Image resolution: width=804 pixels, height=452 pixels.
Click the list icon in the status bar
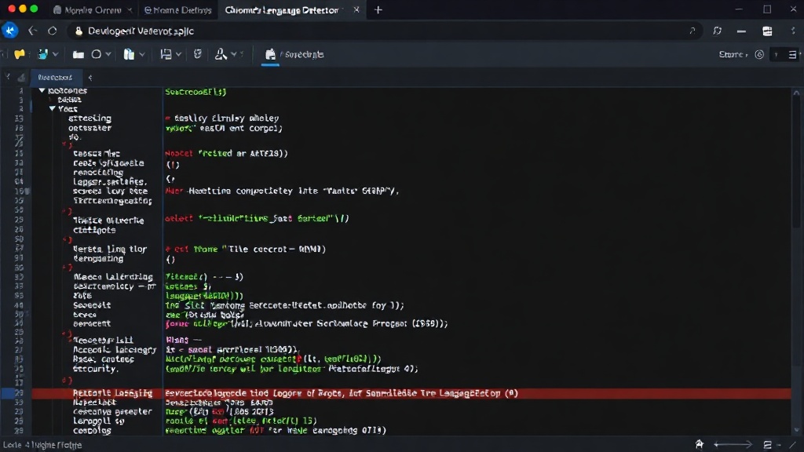pyautogui.click(x=767, y=445)
